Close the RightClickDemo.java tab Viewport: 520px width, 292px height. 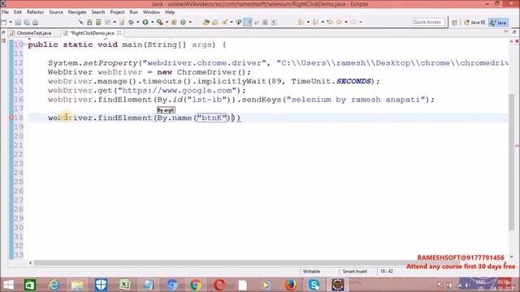tap(119, 32)
